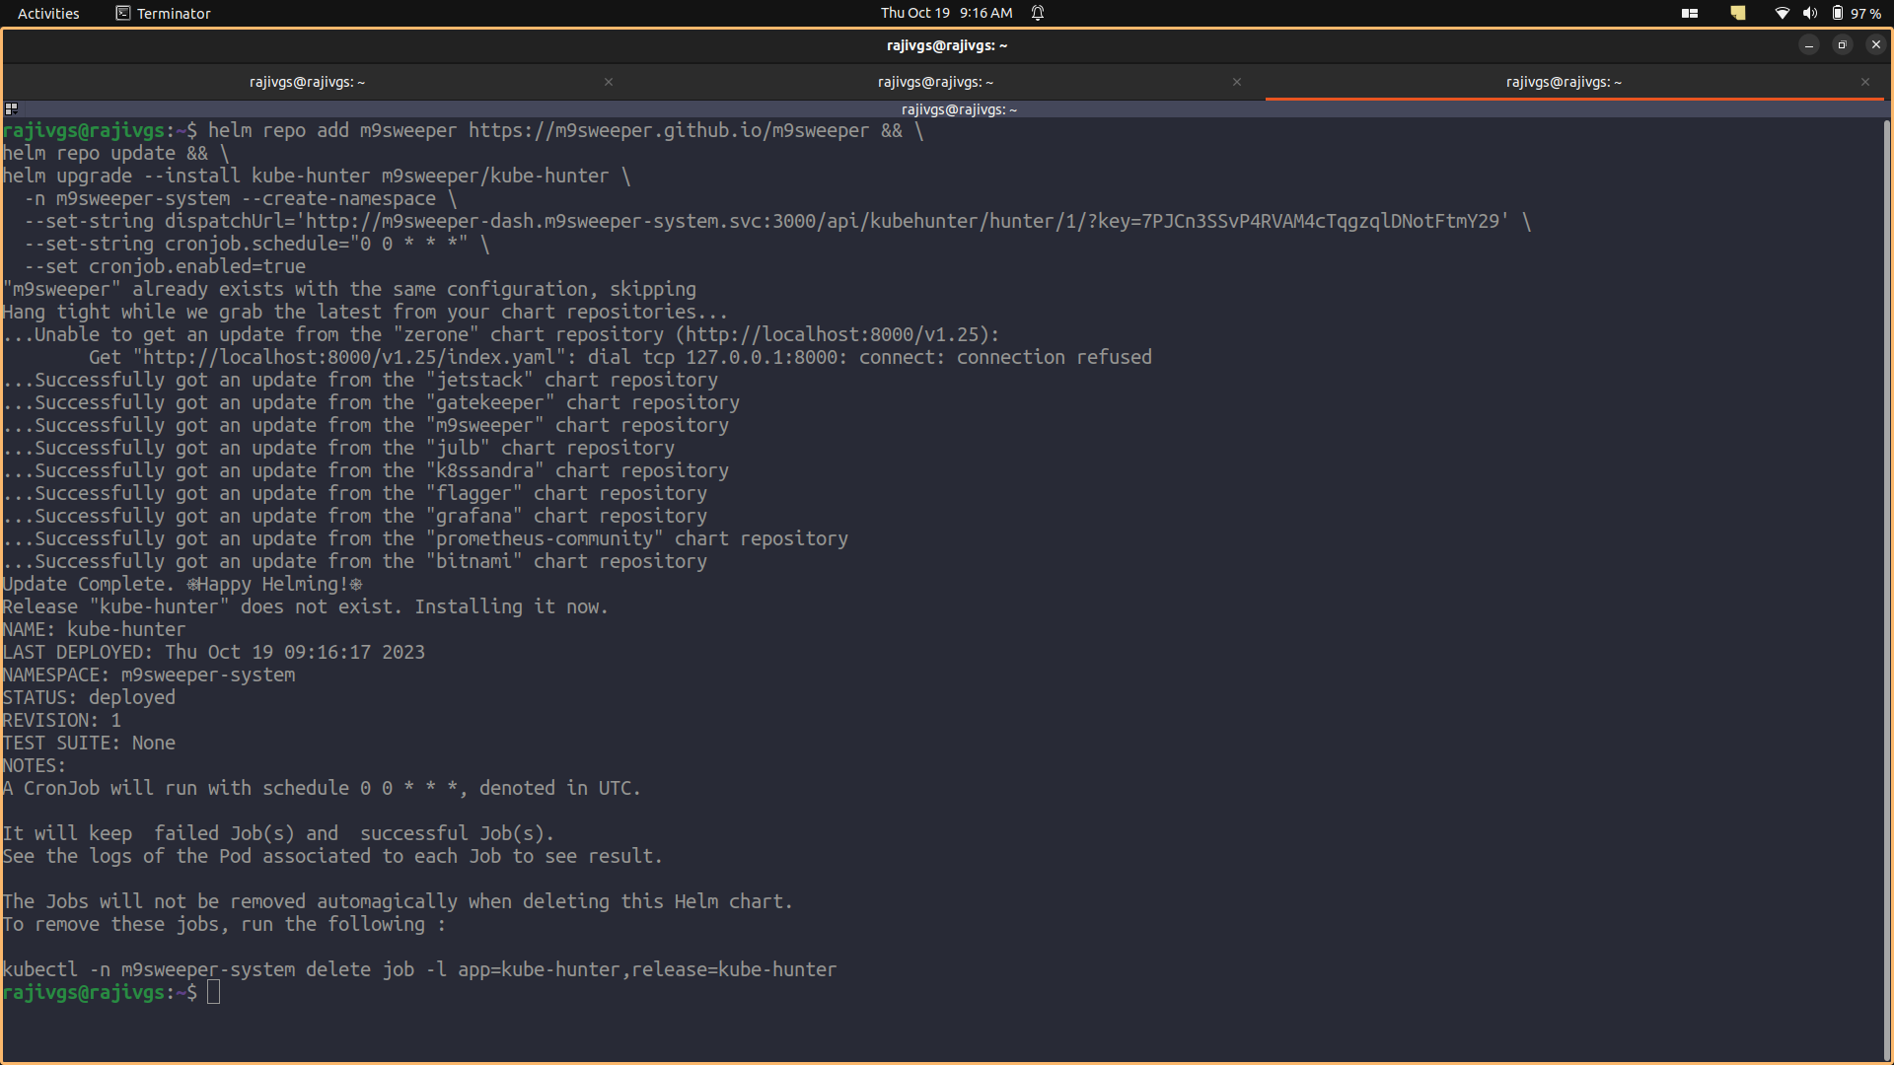Viewport: 1894px width, 1065px height.
Task: Click the window tiling layout indicator
Action: click(1690, 13)
